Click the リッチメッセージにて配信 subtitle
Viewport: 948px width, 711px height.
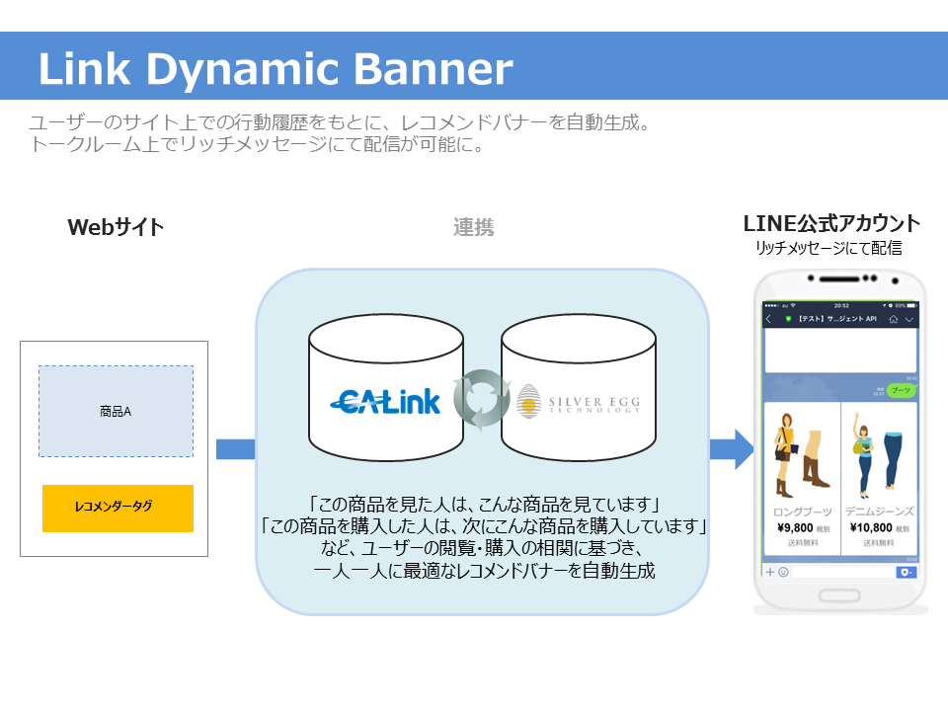[829, 248]
